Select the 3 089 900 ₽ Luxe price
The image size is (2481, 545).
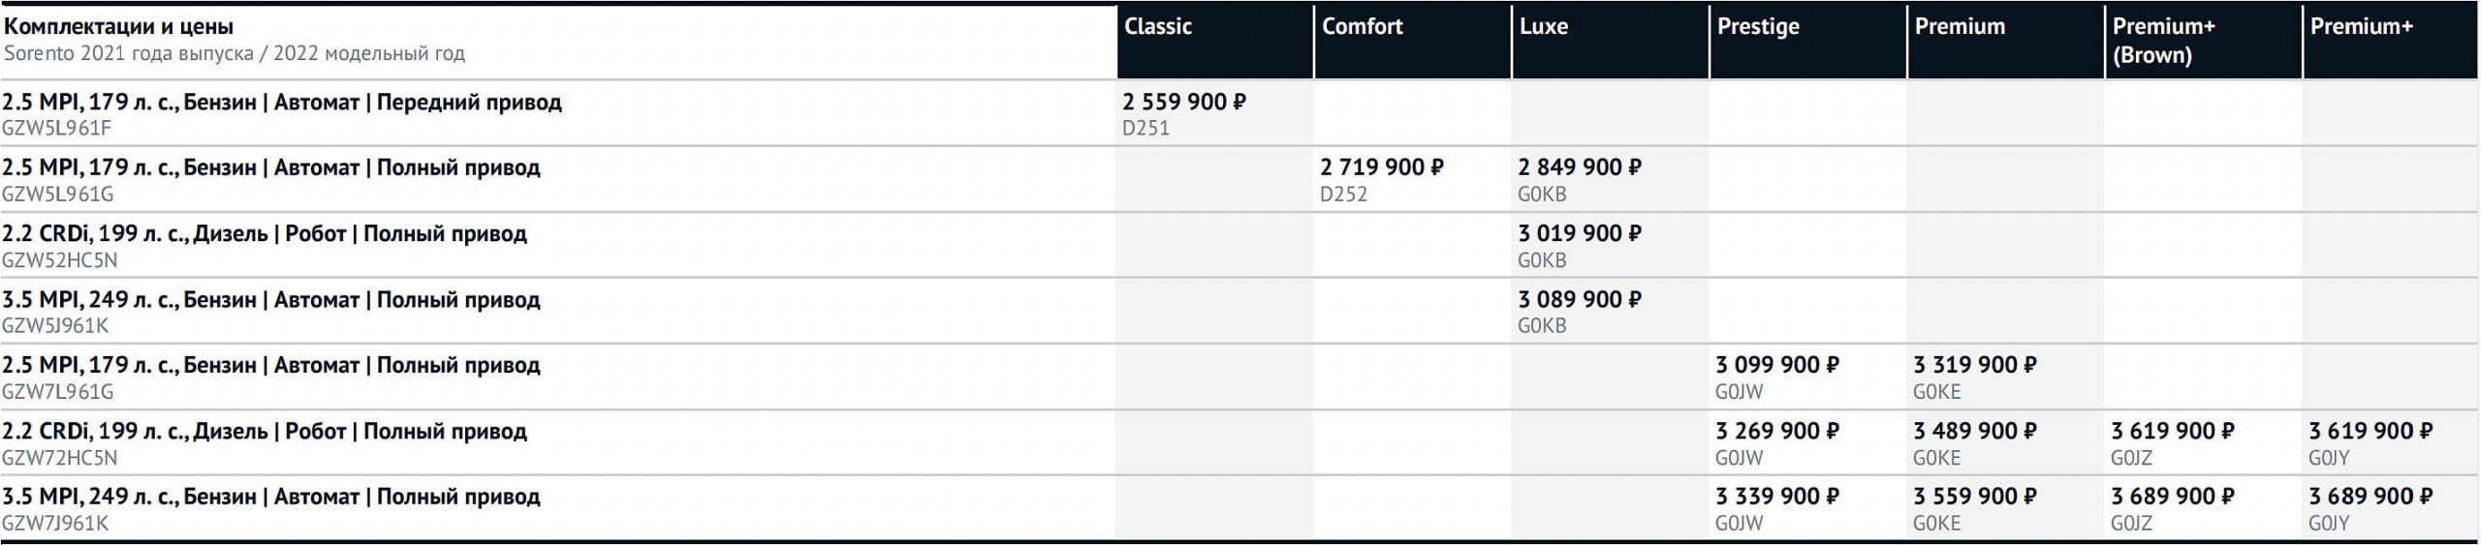tap(1579, 299)
